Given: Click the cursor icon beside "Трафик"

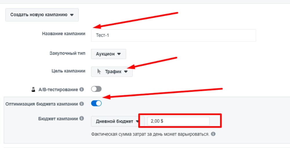Looking at the screenshot, I should coord(99,72).
